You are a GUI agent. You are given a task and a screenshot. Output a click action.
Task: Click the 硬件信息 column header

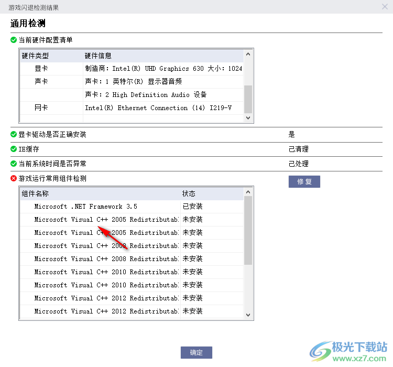click(163, 56)
